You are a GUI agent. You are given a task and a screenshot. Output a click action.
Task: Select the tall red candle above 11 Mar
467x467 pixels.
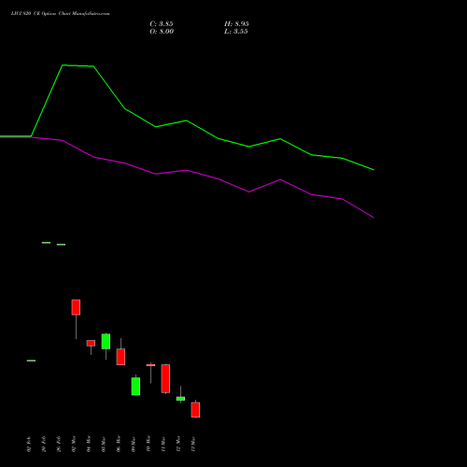165,378
